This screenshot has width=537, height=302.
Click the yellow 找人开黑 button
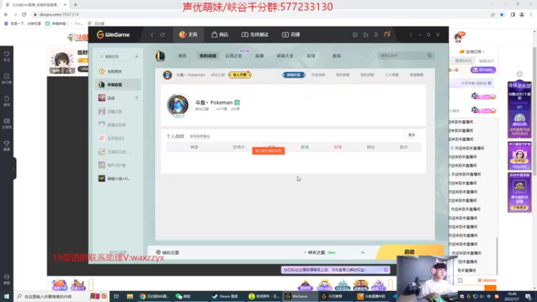pos(240,74)
